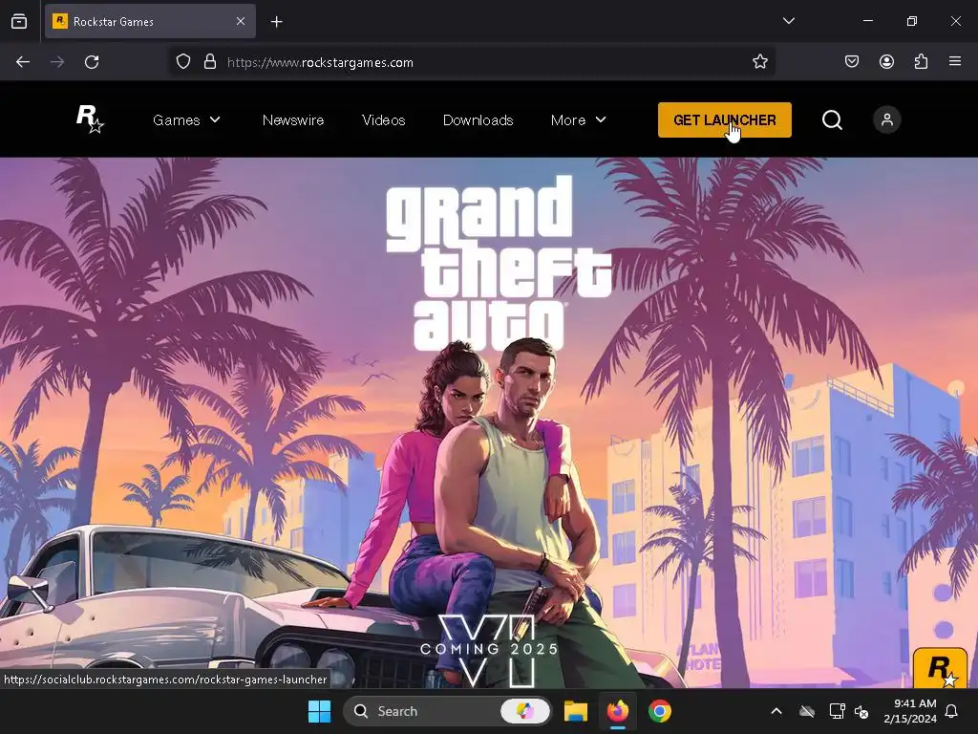Open the Save to Pocket icon

click(x=851, y=62)
